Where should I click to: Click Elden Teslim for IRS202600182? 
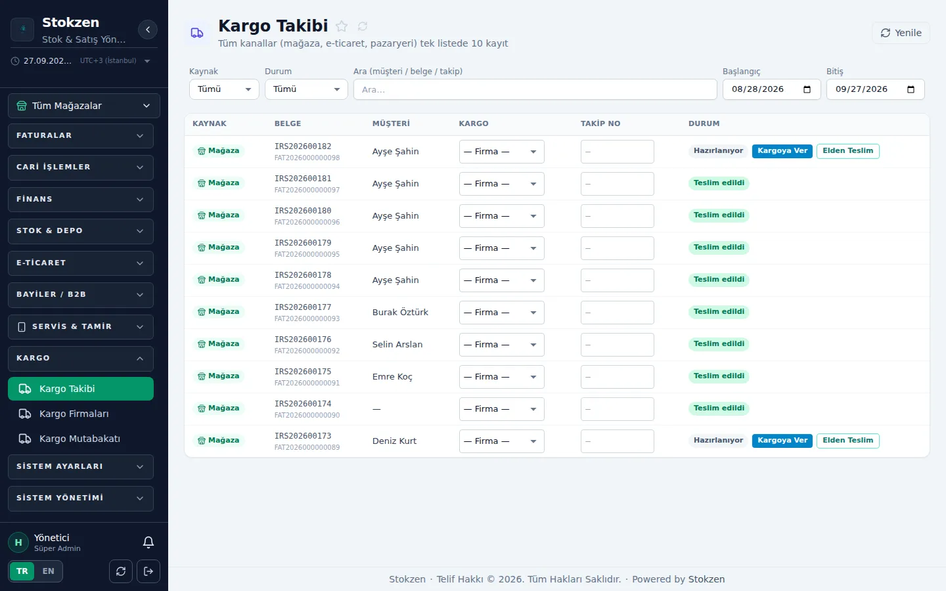pyautogui.click(x=848, y=151)
